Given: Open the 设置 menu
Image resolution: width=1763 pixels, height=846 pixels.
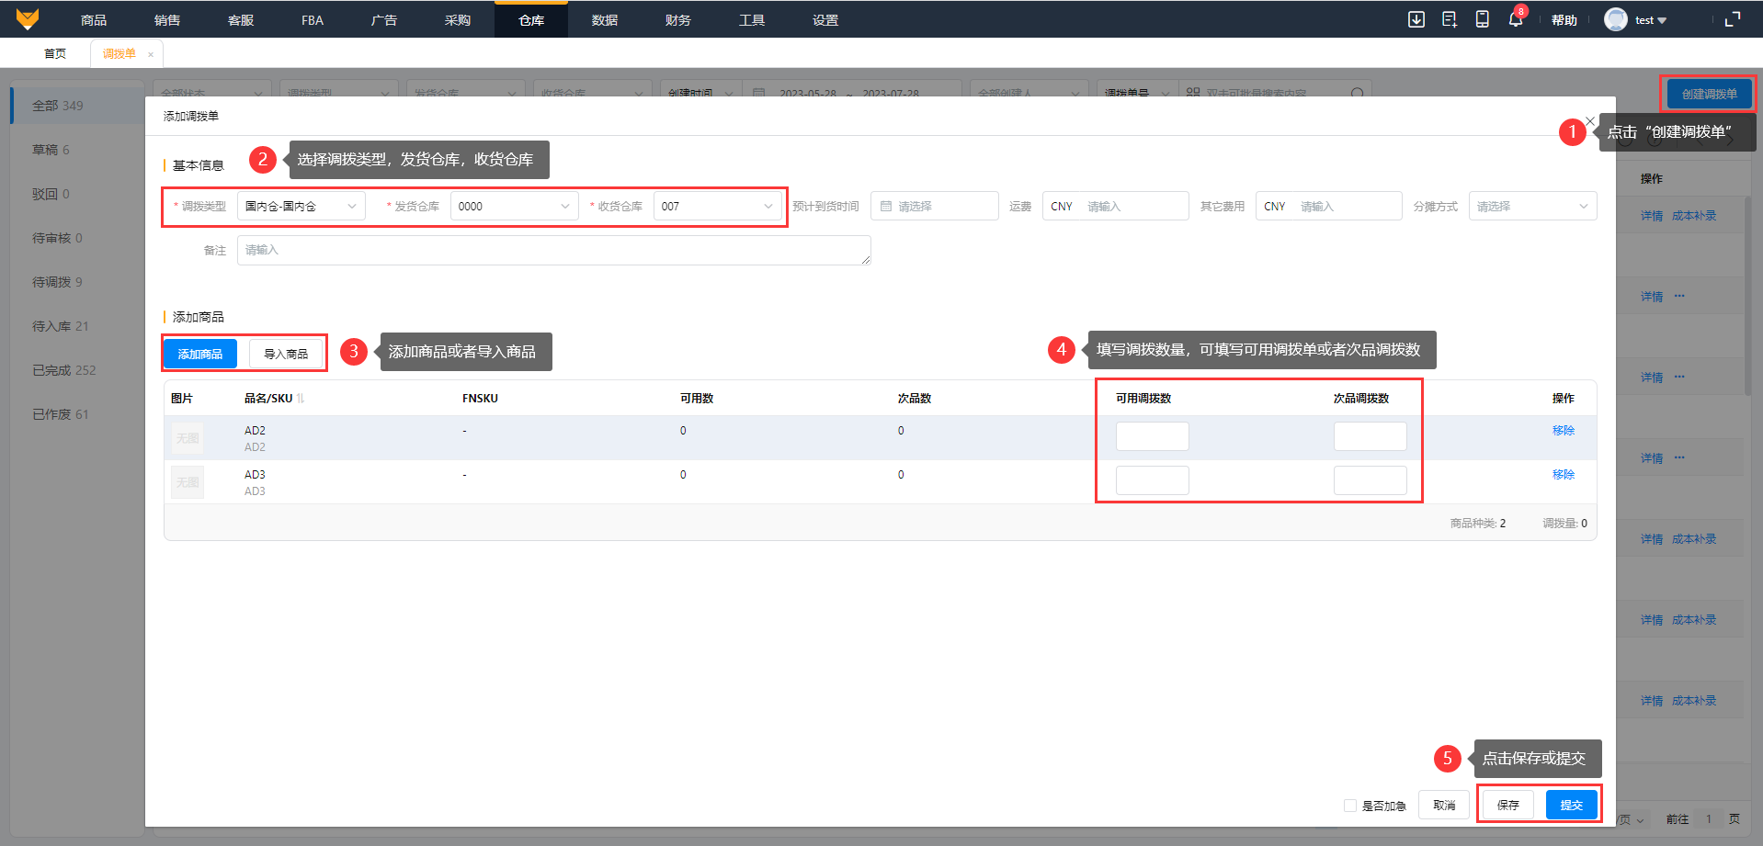Looking at the screenshot, I should (825, 20).
